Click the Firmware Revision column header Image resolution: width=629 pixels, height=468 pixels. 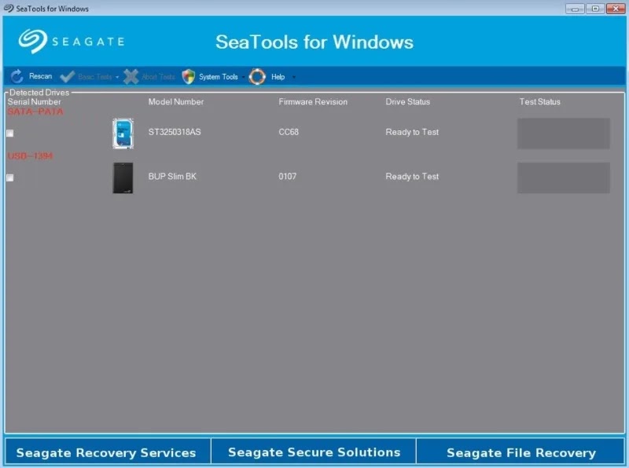point(313,102)
